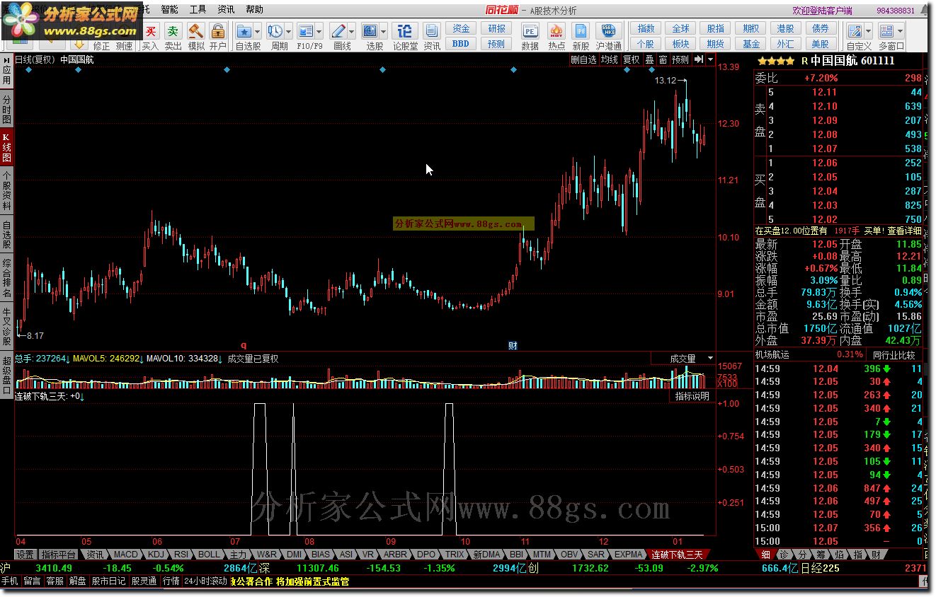Toggle 复权 price adjustment
The image size is (936, 597).
point(631,59)
